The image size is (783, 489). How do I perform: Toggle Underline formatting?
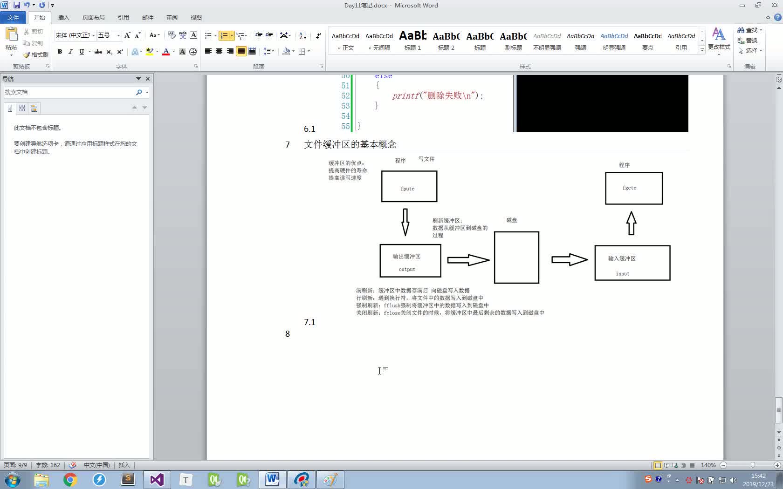pyautogui.click(x=82, y=52)
